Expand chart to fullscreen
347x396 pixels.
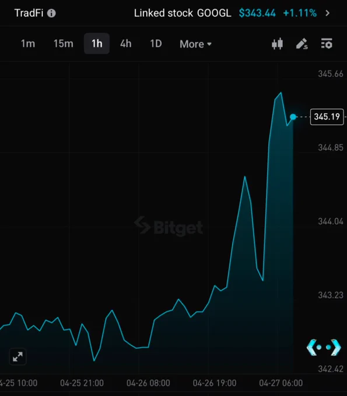pyautogui.click(x=17, y=356)
